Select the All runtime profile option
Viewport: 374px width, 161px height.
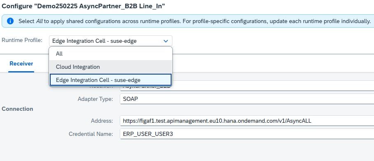click(x=111, y=54)
